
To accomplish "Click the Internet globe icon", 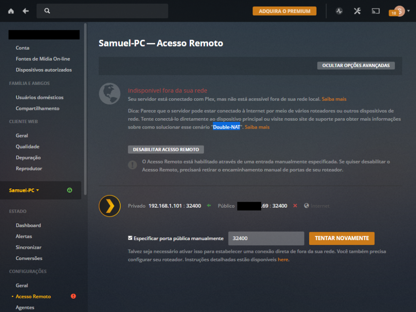I will pos(307,206).
